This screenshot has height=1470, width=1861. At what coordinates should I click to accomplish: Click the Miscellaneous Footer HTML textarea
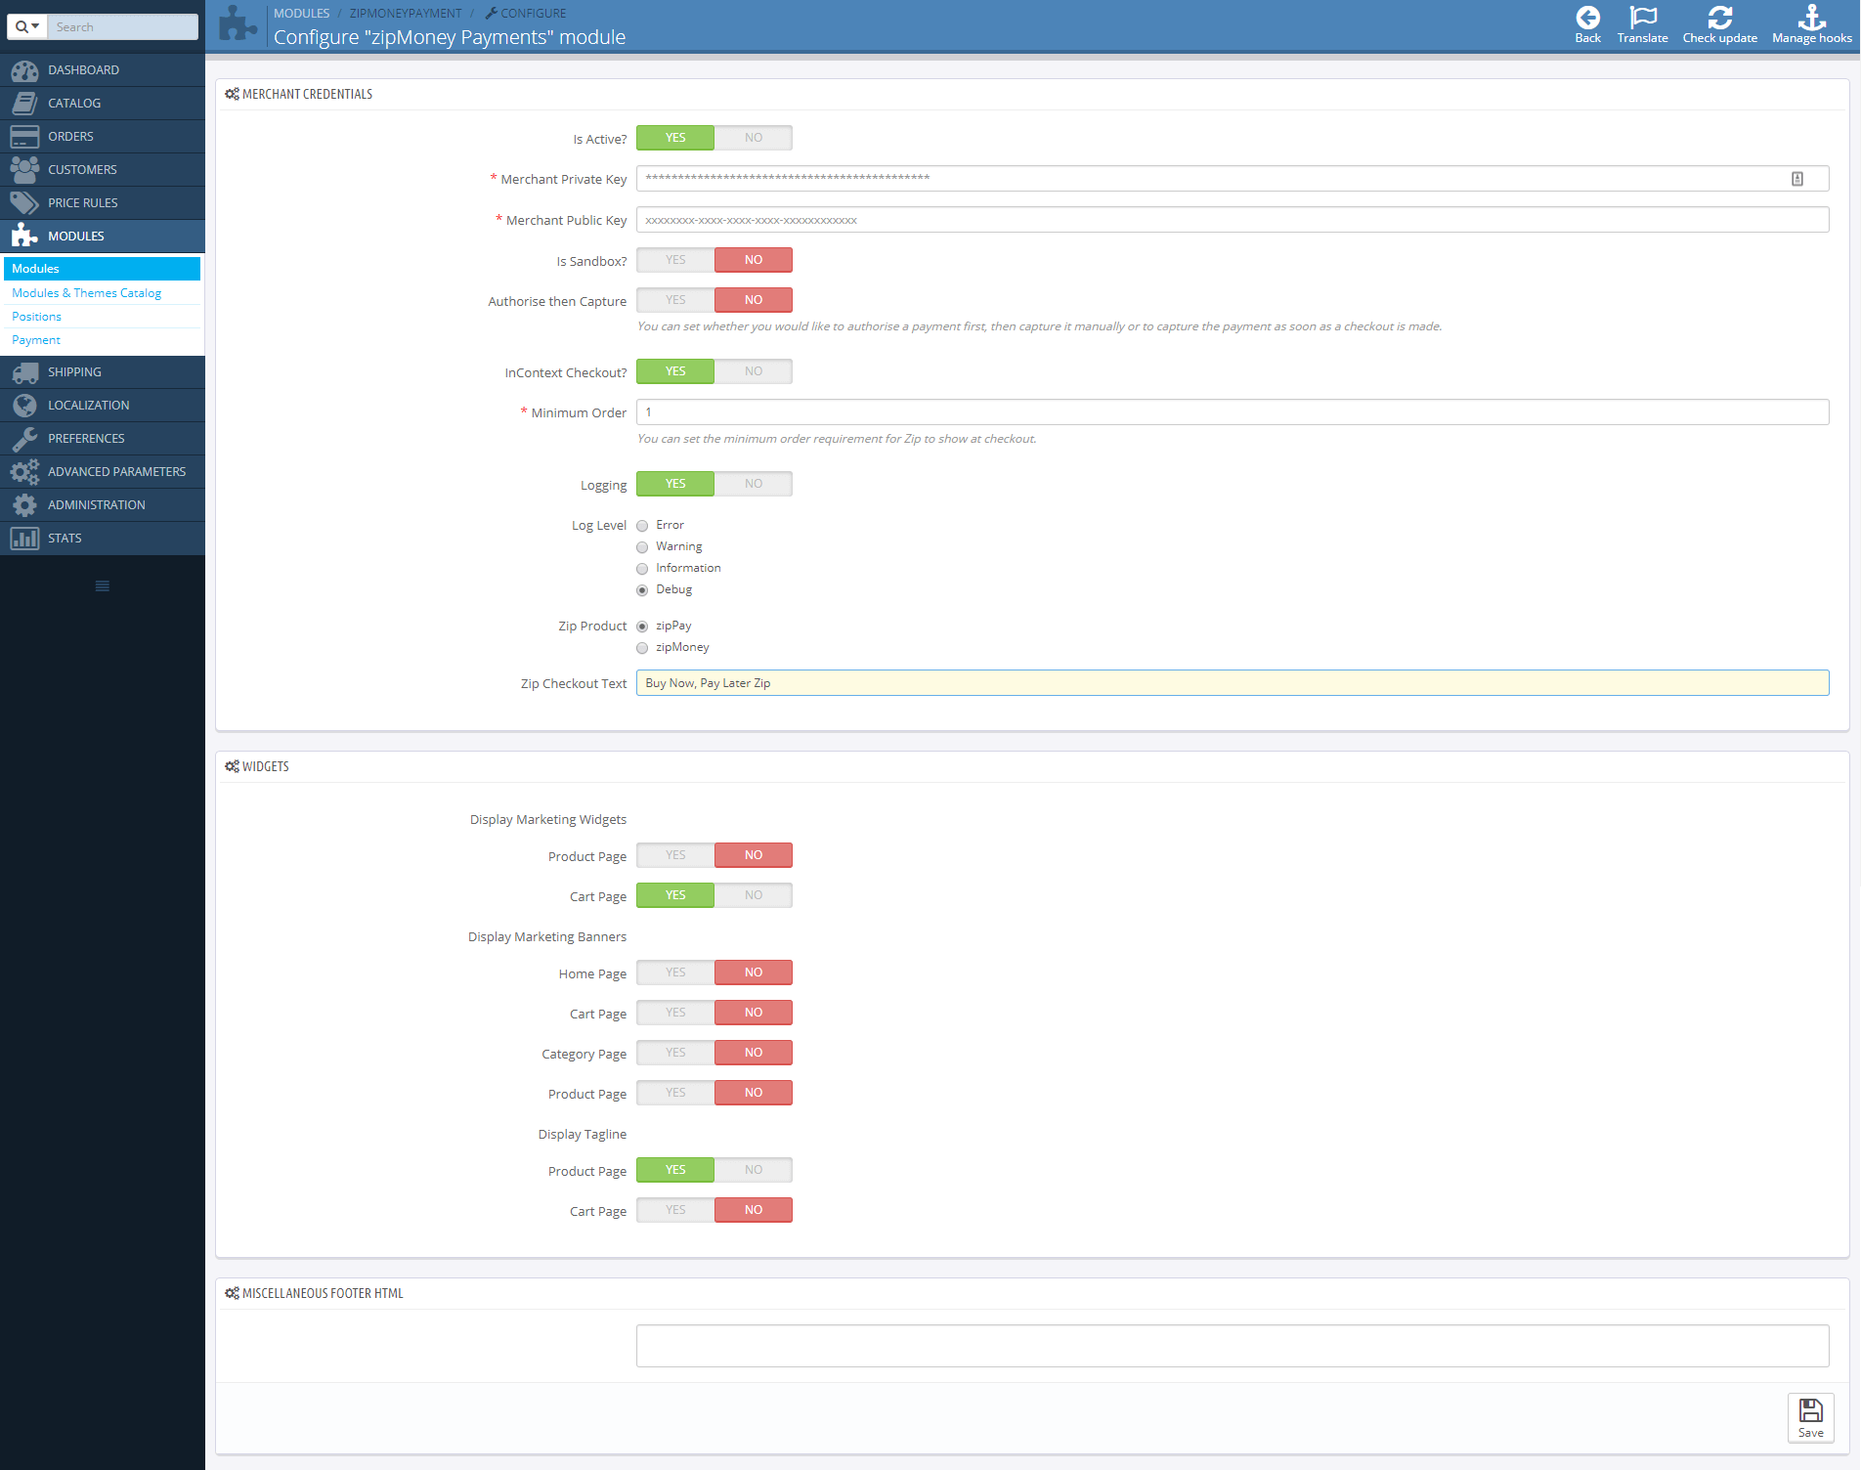point(1233,1346)
